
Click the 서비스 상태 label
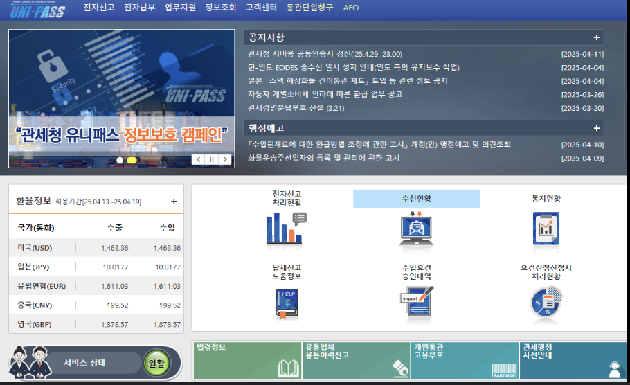pyautogui.click(x=84, y=362)
